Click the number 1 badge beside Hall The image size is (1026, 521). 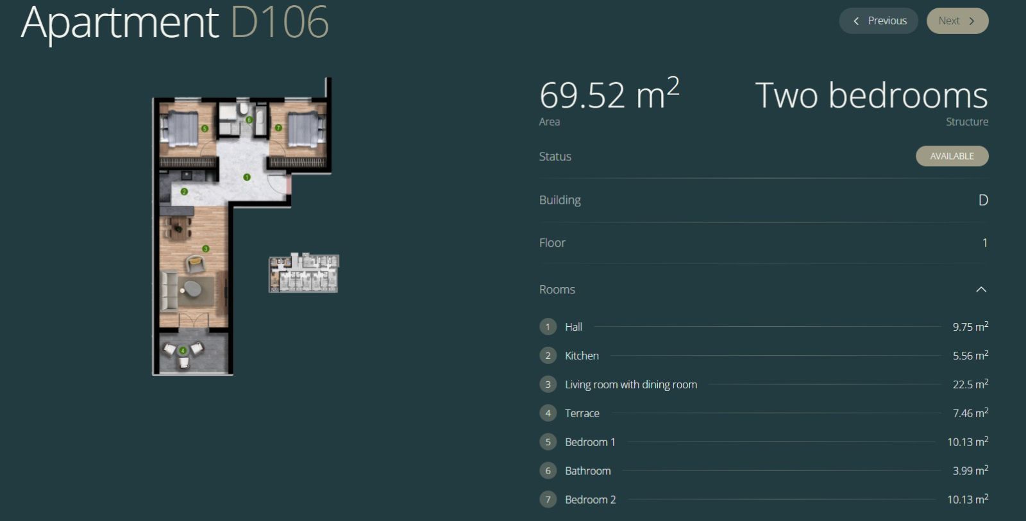coord(548,327)
